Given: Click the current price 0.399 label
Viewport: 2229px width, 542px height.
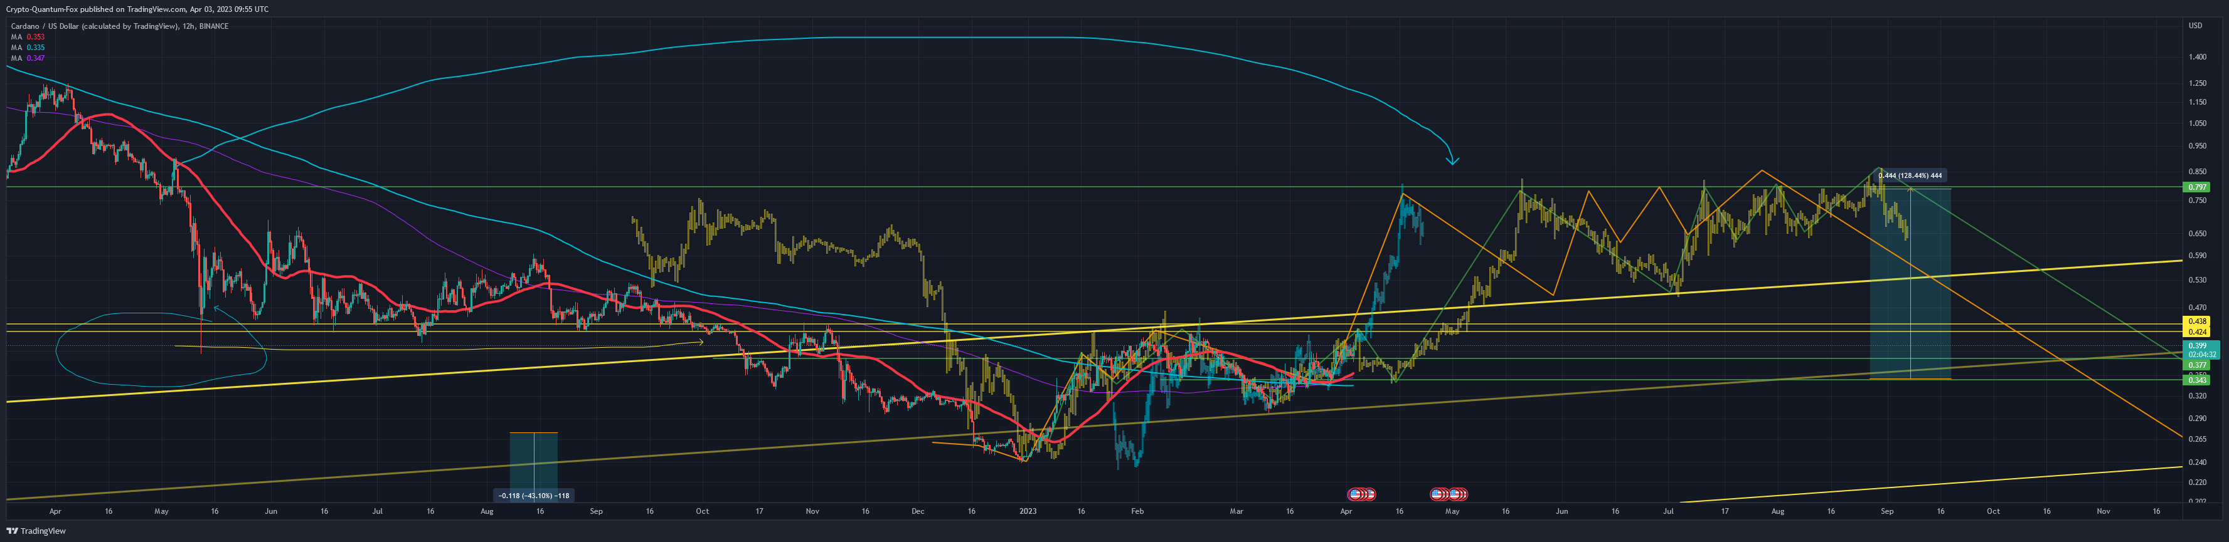Looking at the screenshot, I should coord(2196,346).
